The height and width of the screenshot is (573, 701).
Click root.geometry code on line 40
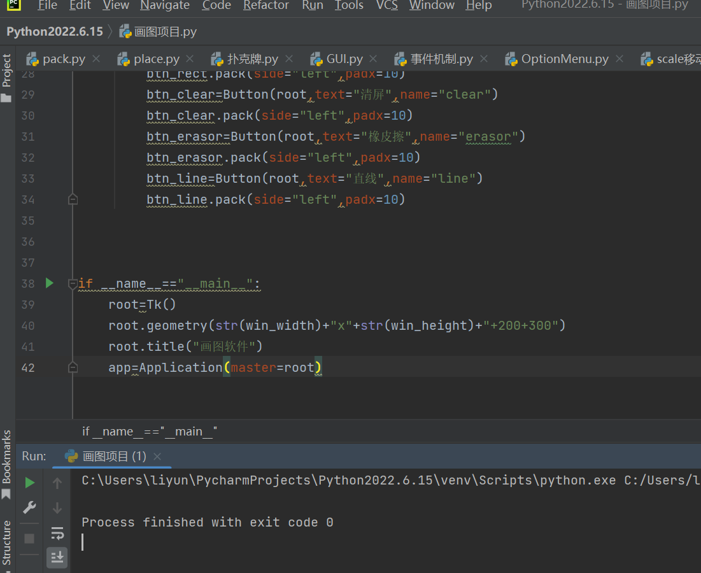[337, 325]
